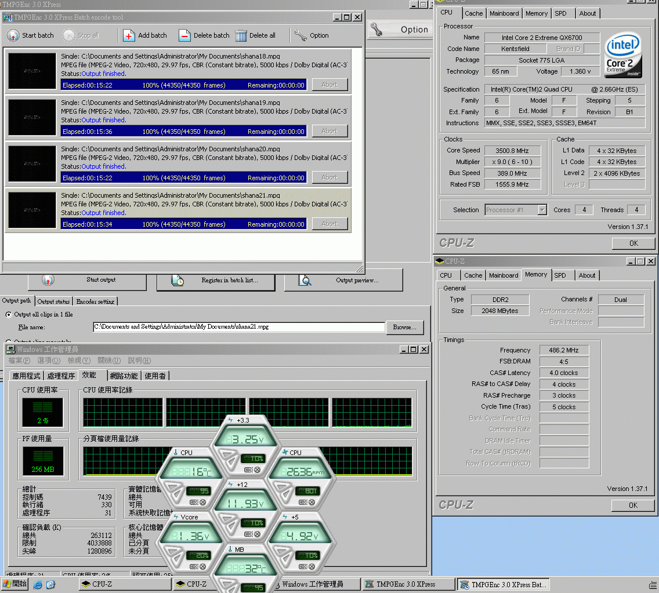This screenshot has height=593, width=659.
Task: Open the Processor #1 selection dropdown
Action: click(x=542, y=210)
